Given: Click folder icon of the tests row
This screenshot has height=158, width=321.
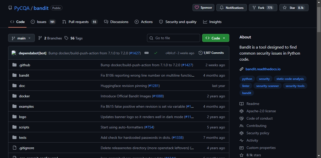Looking at the screenshot, I should 14,138.
